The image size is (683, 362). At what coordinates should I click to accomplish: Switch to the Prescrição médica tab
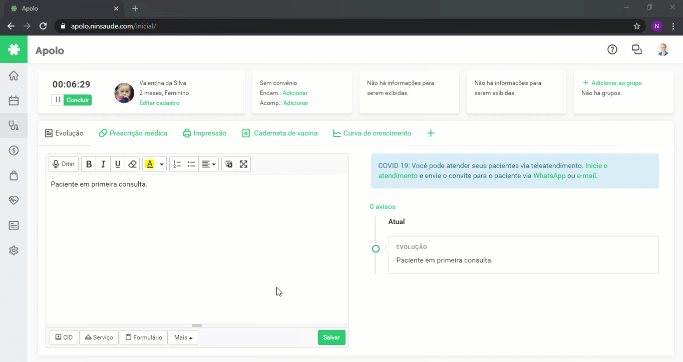133,133
